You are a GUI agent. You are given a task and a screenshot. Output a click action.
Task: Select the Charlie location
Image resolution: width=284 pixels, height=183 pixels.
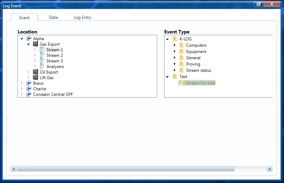click(x=39, y=89)
